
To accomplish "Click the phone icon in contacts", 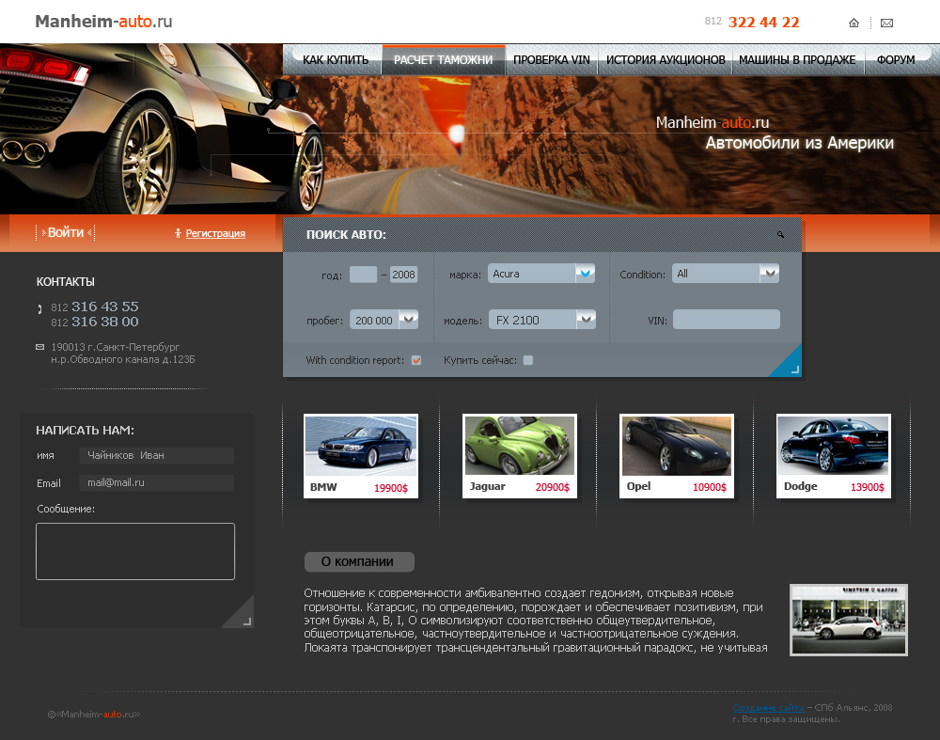I will tap(39, 308).
